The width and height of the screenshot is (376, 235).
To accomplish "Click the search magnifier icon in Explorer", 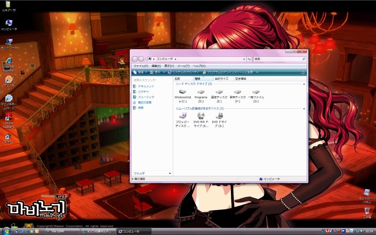I will [303, 59].
